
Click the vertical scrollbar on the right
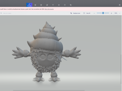pyautogui.click(x=121, y=69)
